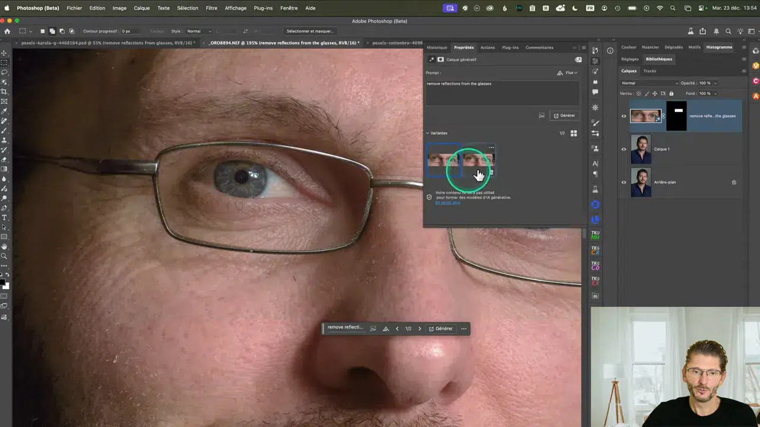Click the Générer button
Image resolution: width=760 pixels, height=427 pixels.
point(564,115)
